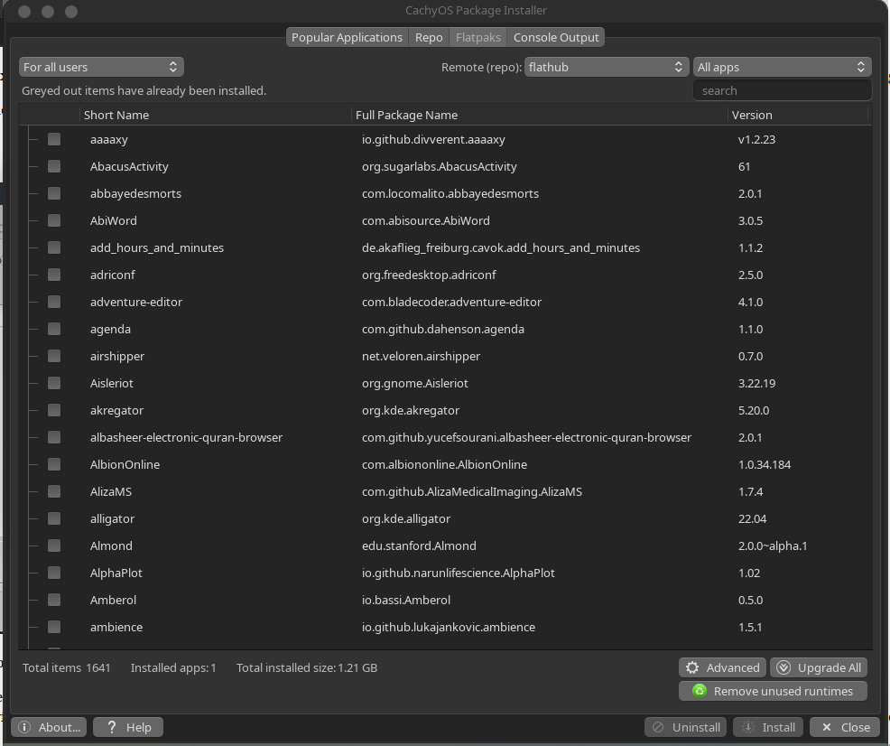The width and height of the screenshot is (890, 746).
Task: Click the info icon beside About
Action: pos(24,727)
